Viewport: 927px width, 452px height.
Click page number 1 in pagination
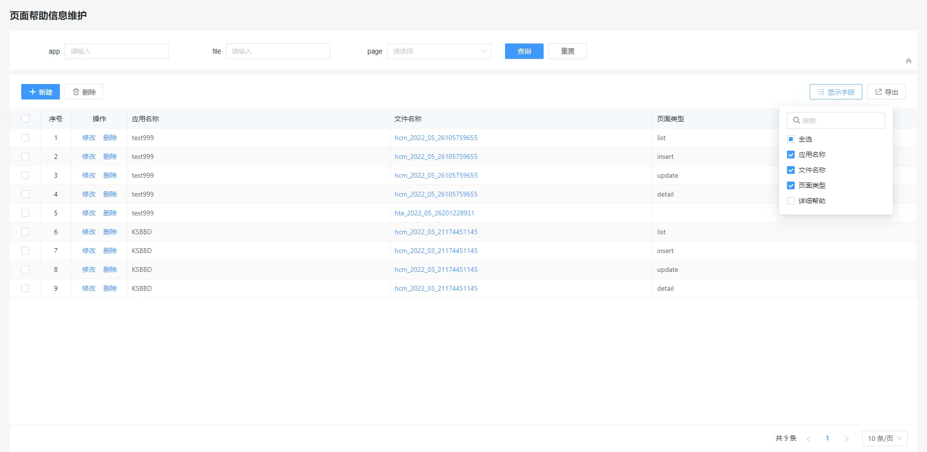point(828,438)
